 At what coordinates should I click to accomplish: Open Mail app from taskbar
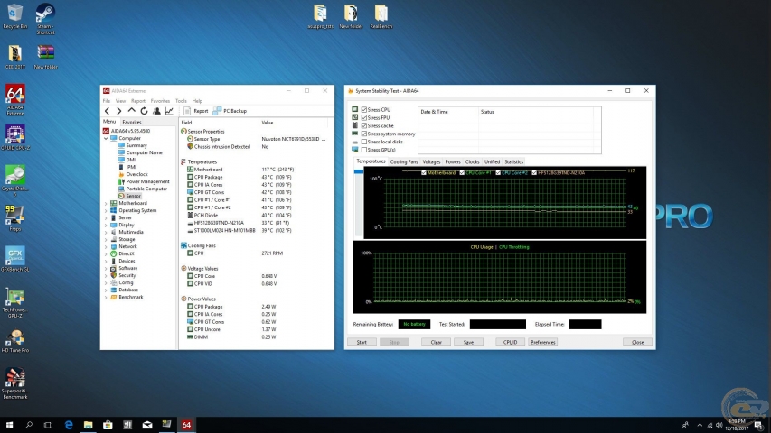[147, 425]
